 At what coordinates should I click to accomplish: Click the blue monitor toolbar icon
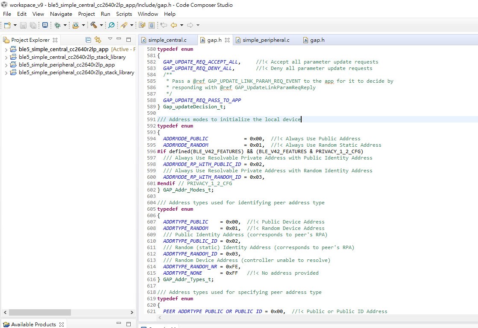[x=45, y=25]
